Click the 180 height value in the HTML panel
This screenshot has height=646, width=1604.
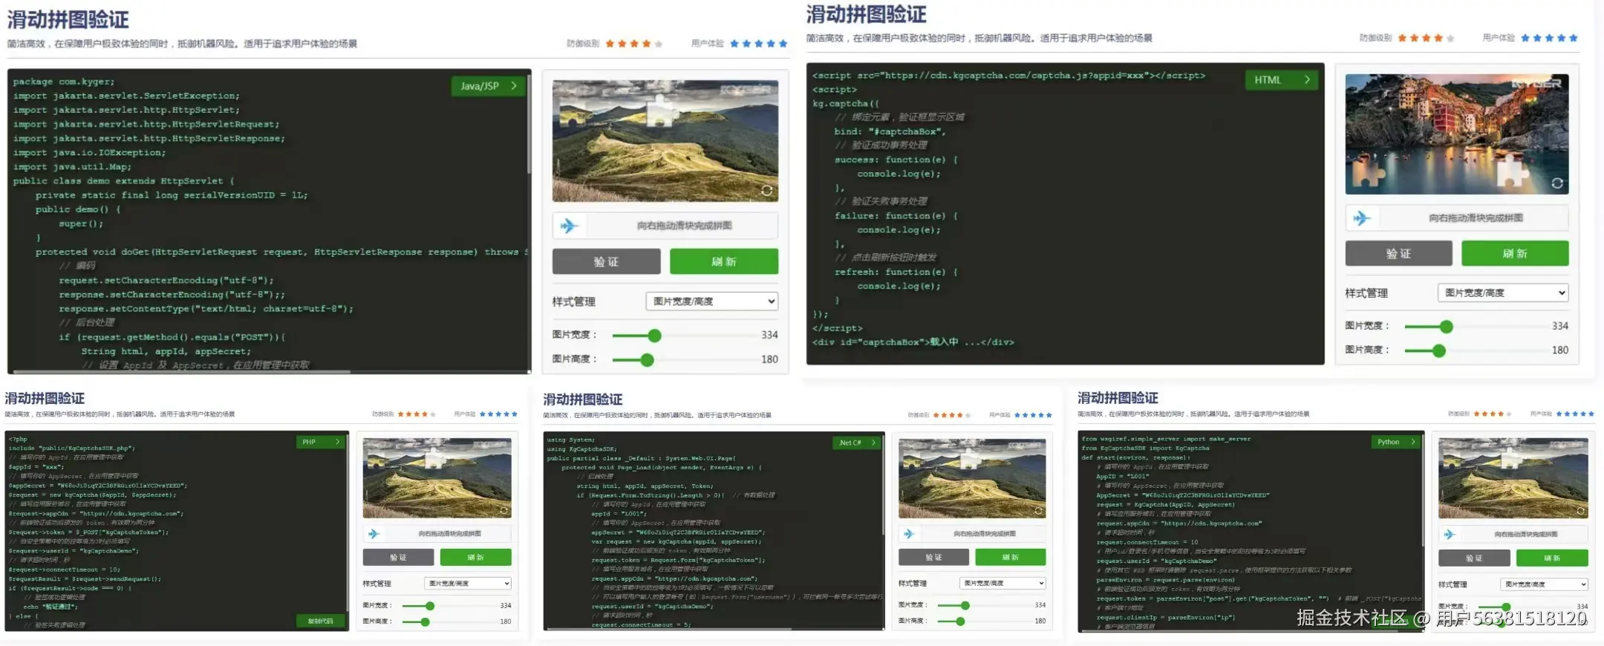[x=1560, y=350]
